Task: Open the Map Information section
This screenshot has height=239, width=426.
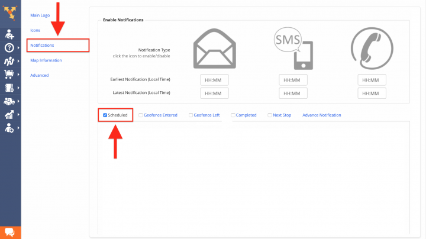Action: 46,60
